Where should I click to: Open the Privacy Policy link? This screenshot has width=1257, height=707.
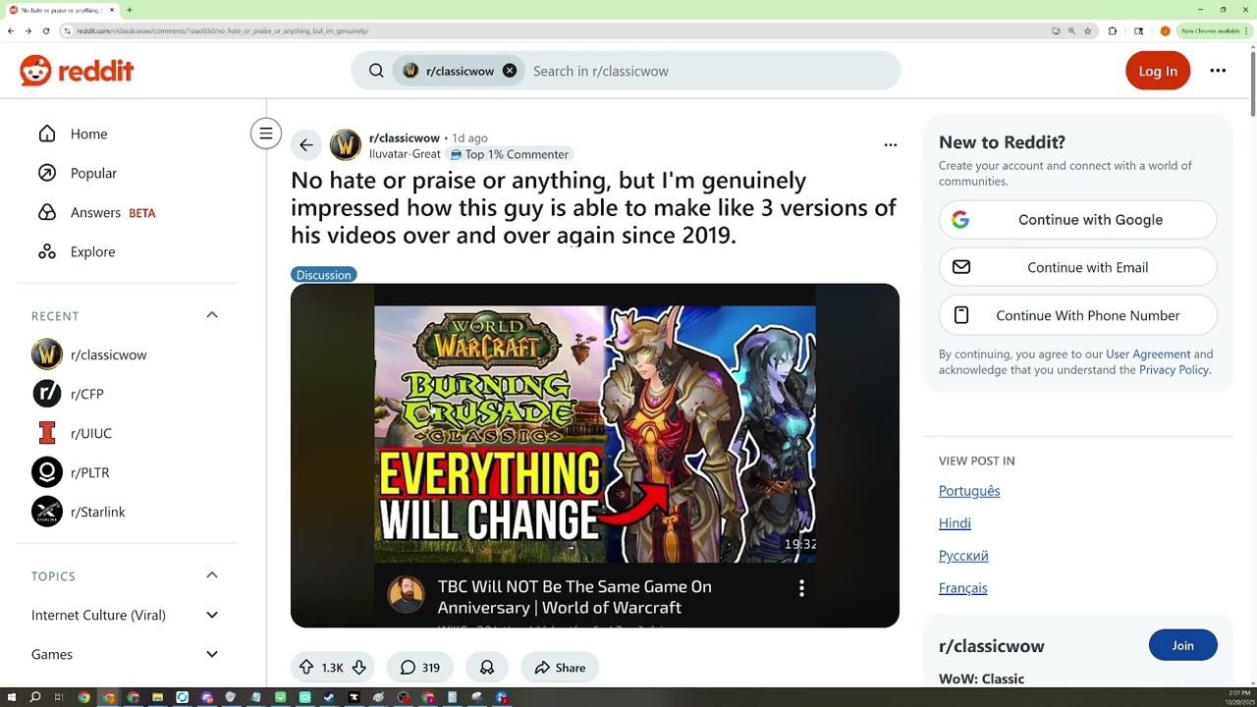[x=1174, y=370]
